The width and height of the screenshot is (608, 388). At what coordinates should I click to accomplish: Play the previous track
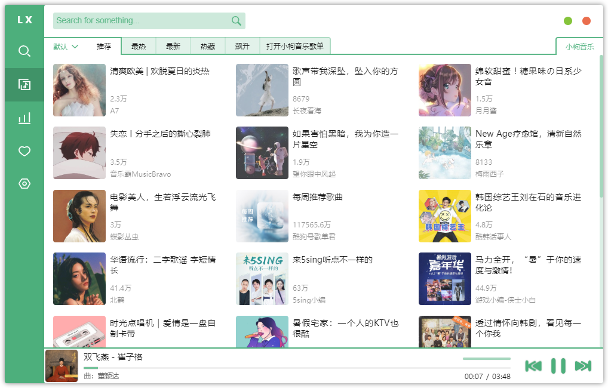coord(533,365)
